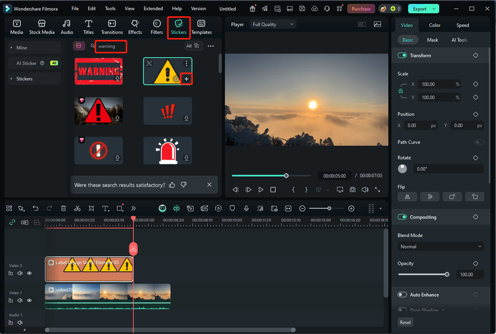Image resolution: width=496 pixels, height=334 pixels.
Task: Toggle the Compositing section switch
Action: [x=401, y=217]
